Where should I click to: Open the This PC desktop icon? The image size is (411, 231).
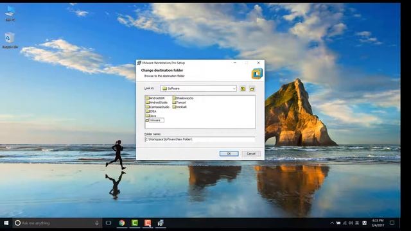point(10,13)
